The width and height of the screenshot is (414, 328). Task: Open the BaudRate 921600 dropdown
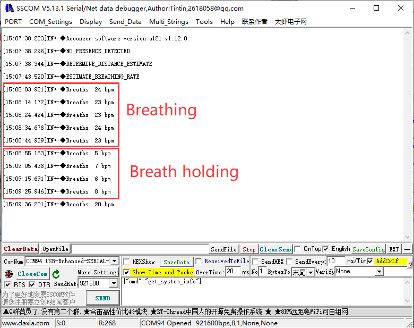click(x=115, y=284)
